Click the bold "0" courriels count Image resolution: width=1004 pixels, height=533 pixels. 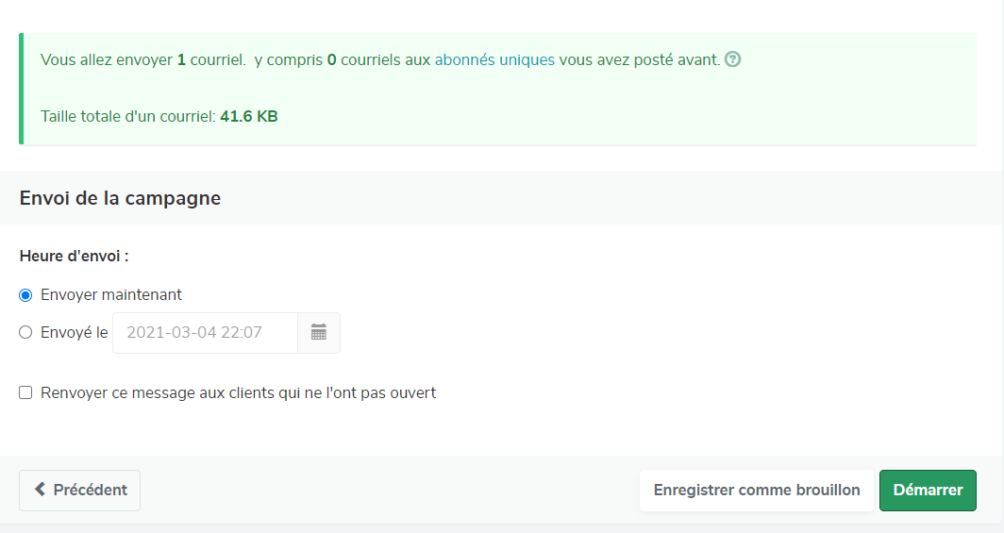pyautogui.click(x=332, y=60)
